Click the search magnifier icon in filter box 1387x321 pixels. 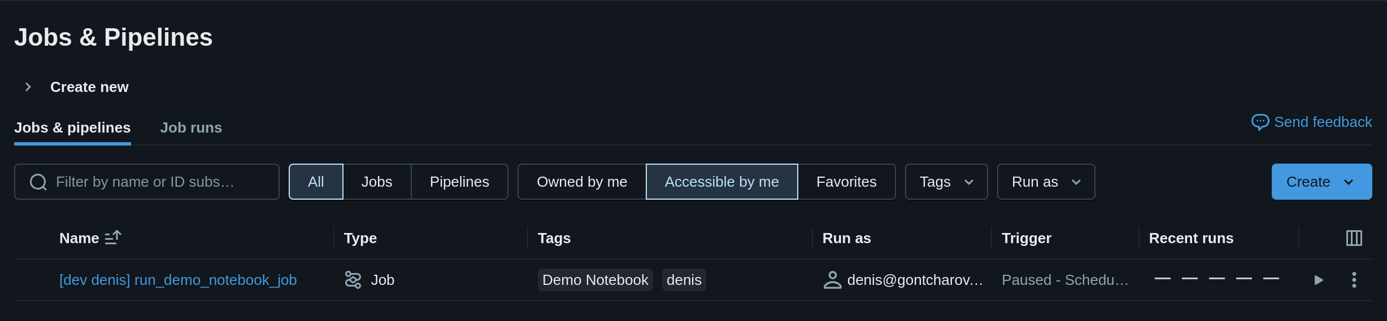click(x=38, y=182)
